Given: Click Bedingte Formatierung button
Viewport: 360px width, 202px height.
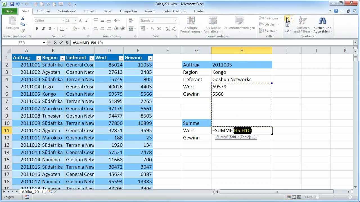Looking at the screenshot, I should (x=191, y=25).
